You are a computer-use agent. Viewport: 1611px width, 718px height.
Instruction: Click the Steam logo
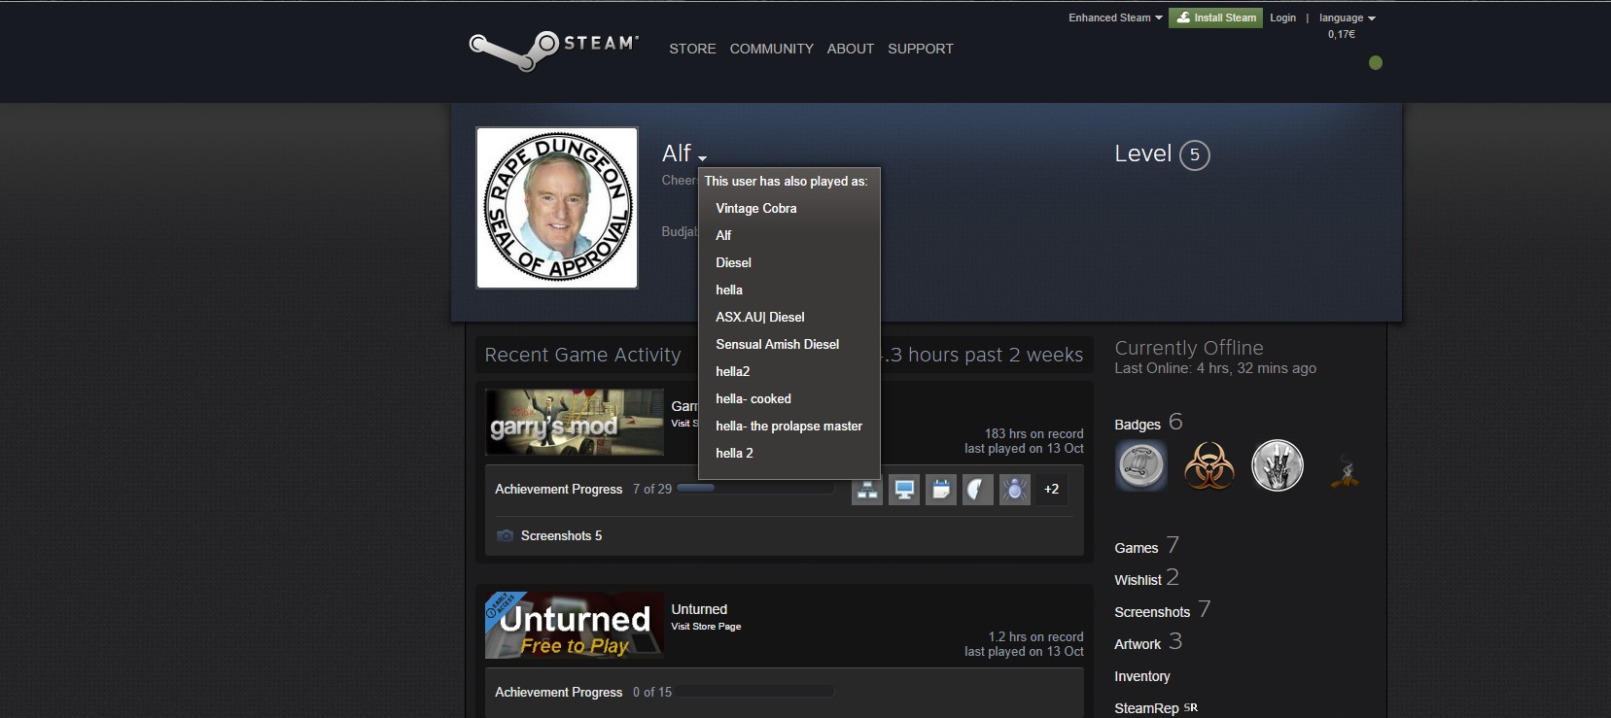pos(553,49)
